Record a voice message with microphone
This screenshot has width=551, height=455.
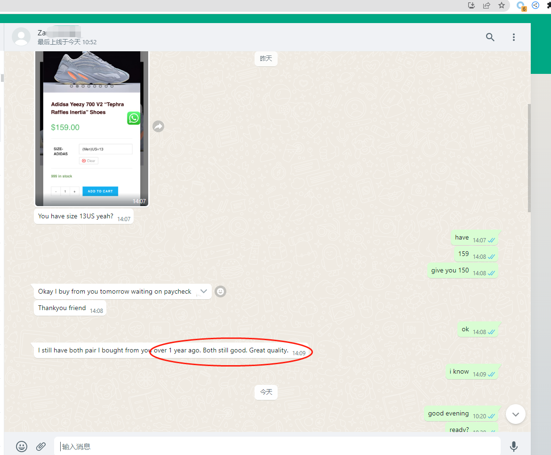(x=514, y=446)
